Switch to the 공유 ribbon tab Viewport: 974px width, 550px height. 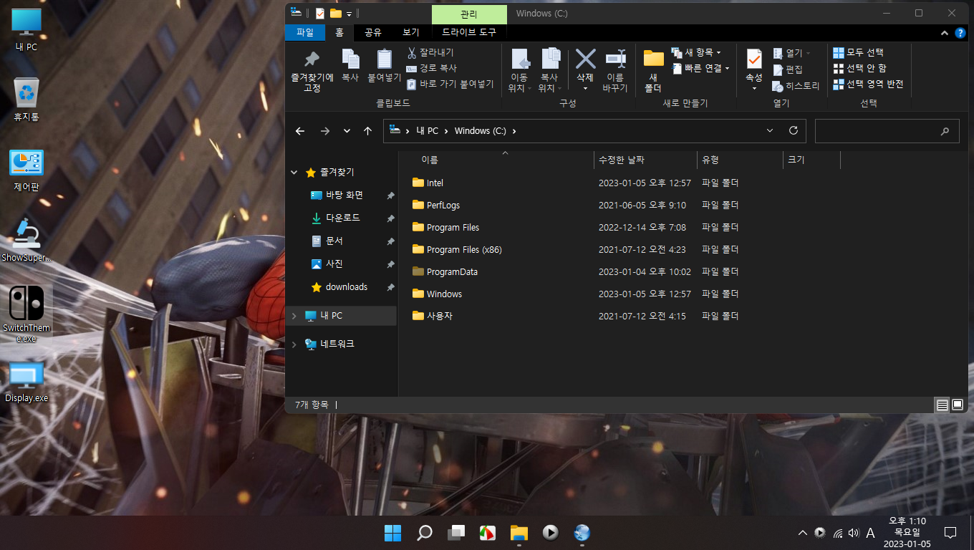[x=373, y=32]
